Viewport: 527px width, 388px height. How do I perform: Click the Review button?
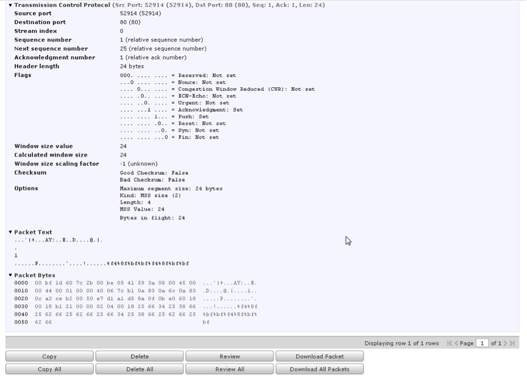pos(230,356)
